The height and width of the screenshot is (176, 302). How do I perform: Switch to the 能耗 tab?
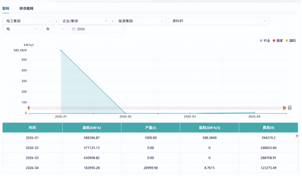coord(6,8)
